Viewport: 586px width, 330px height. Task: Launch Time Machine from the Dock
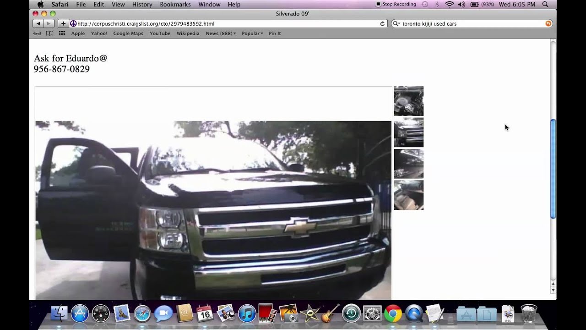click(x=351, y=314)
